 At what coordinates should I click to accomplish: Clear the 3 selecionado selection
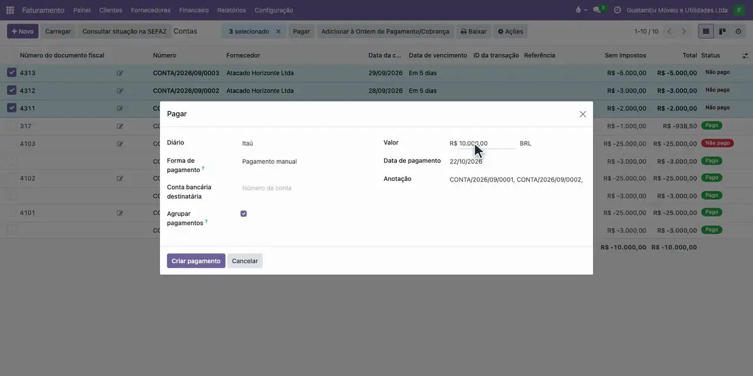pyautogui.click(x=278, y=32)
